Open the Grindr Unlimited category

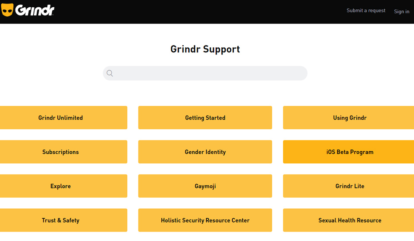[x=61, y=118]
